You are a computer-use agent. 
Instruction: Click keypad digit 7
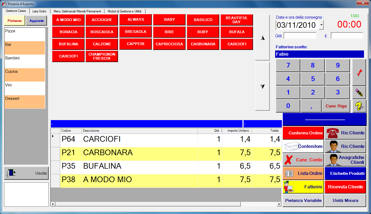(288, 65)
